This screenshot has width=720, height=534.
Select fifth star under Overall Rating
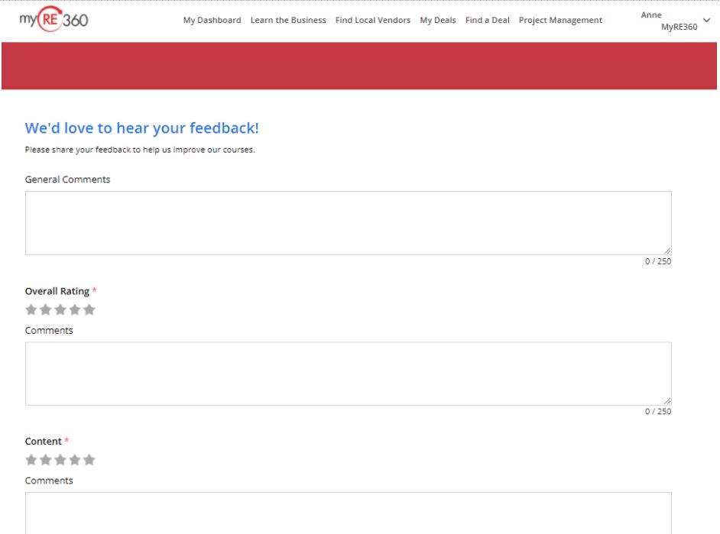pyautogui.click(x=89, y=309)
